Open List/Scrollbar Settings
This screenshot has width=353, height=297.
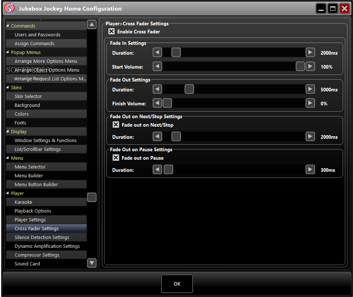coord(47,149)
